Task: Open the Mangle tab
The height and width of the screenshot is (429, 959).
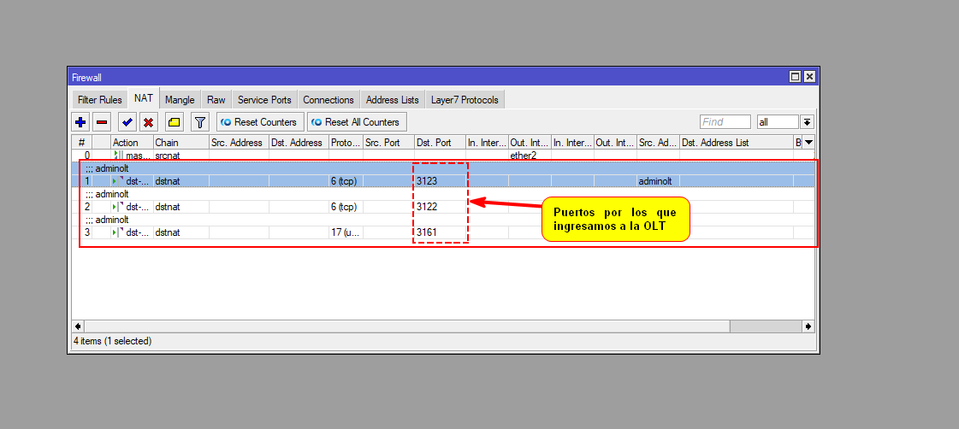Action: (x=180, y=100)
